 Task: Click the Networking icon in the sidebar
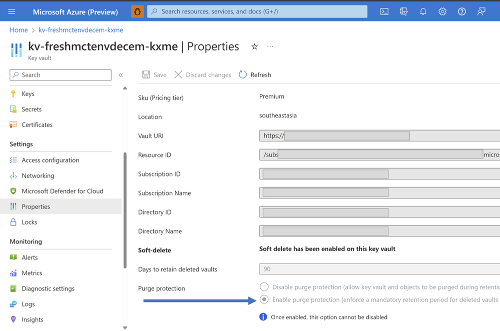(x=13, y=175)
